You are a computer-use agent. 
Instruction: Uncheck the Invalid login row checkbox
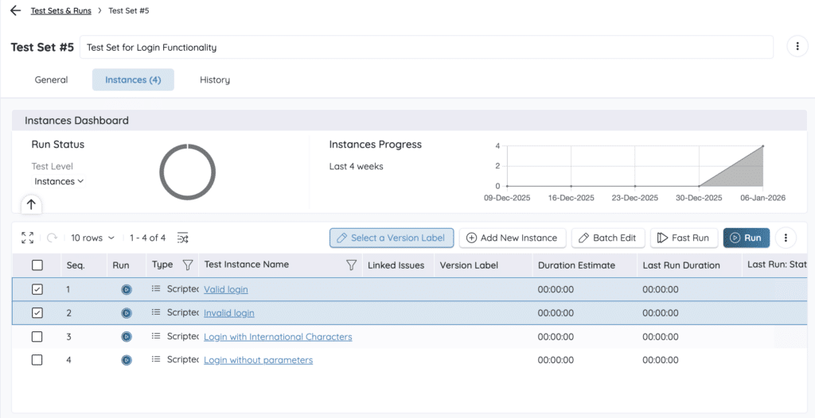click(x=37, y=313)
